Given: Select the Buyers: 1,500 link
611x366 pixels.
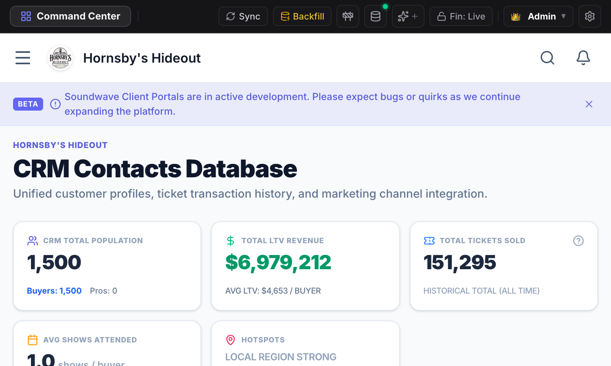Looking at the screenshot, I should pos(54,291).
